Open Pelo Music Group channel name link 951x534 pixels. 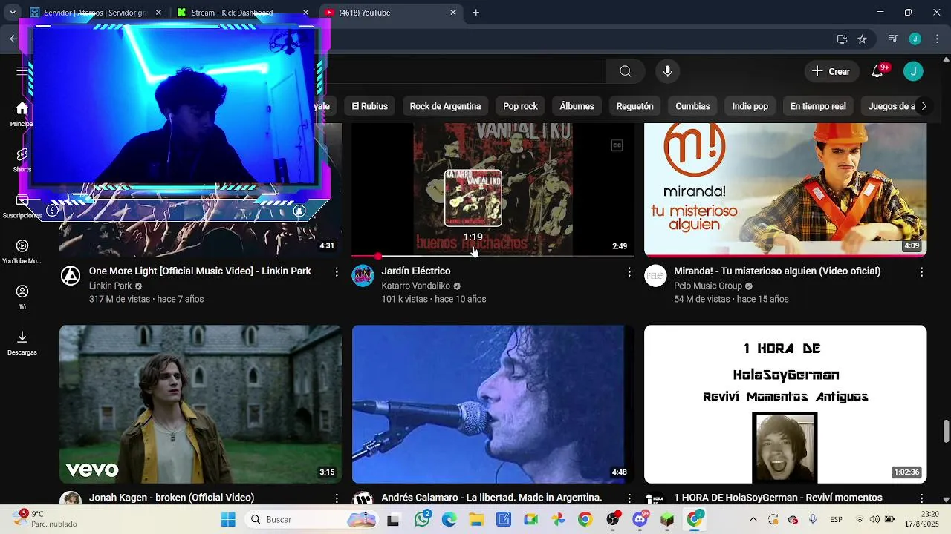(x=708, y=286)
